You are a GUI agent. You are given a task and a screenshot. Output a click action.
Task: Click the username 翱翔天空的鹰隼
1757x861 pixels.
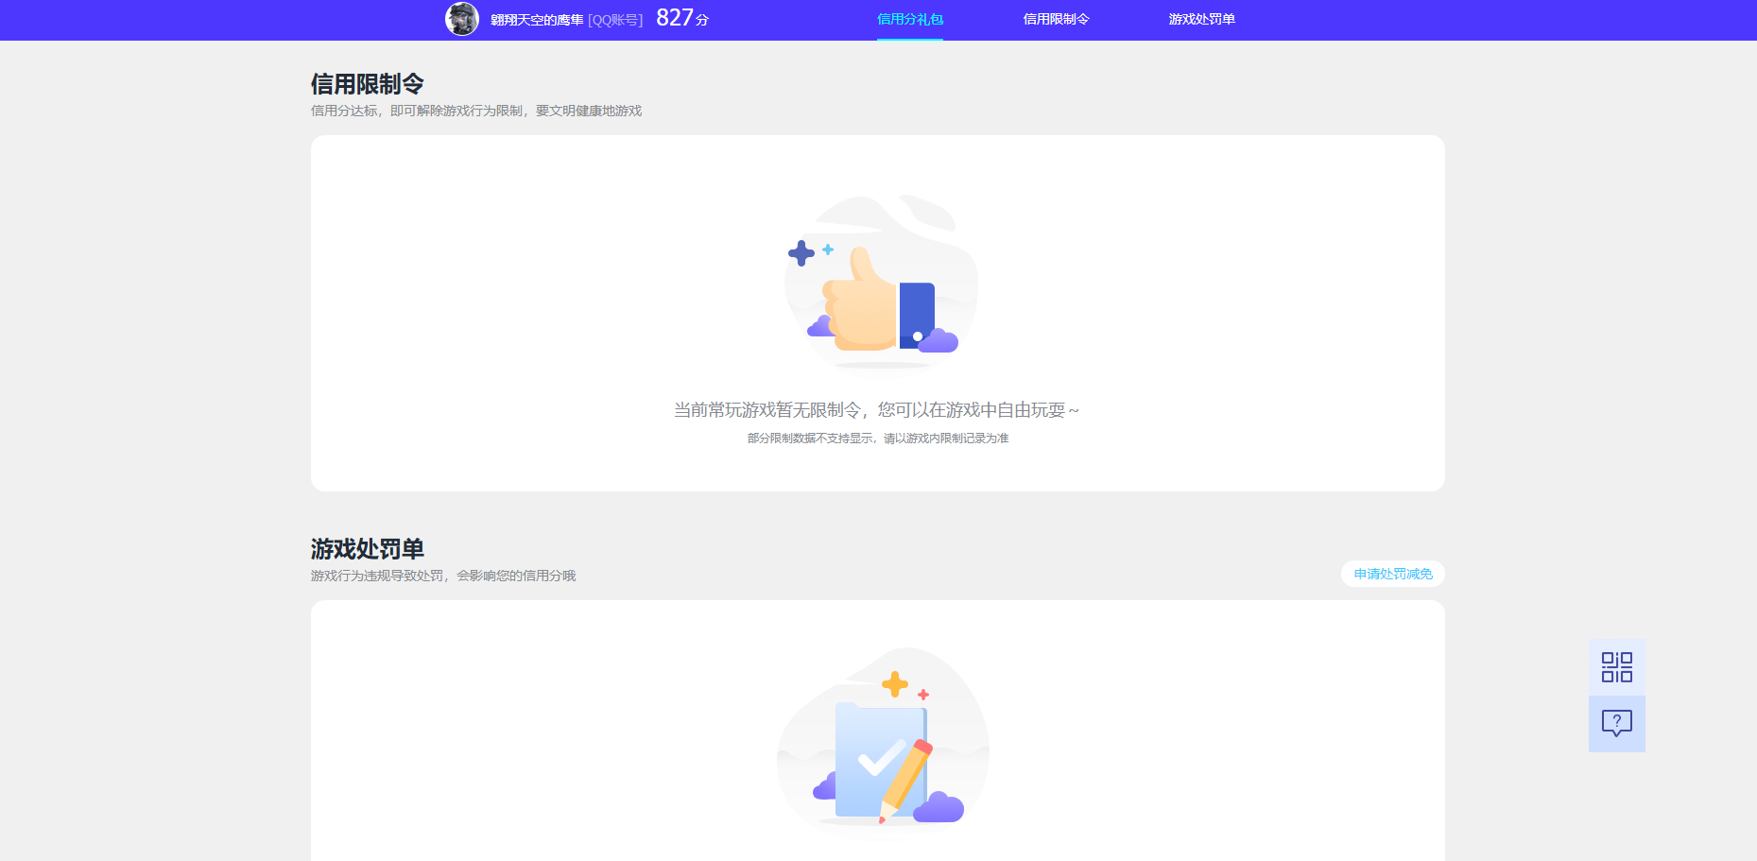point(537,20)
